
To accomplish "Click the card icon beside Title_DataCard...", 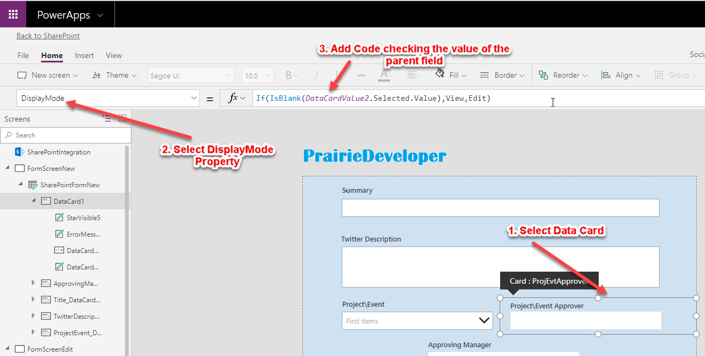I will click(x=46, y=300).
